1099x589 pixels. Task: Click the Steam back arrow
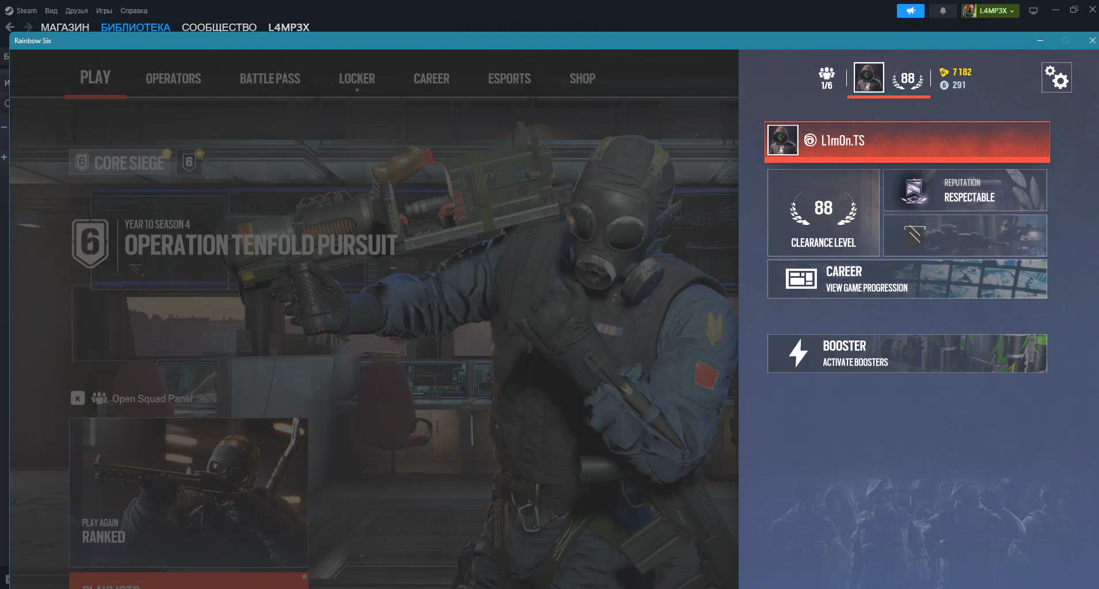pos(10,27)
